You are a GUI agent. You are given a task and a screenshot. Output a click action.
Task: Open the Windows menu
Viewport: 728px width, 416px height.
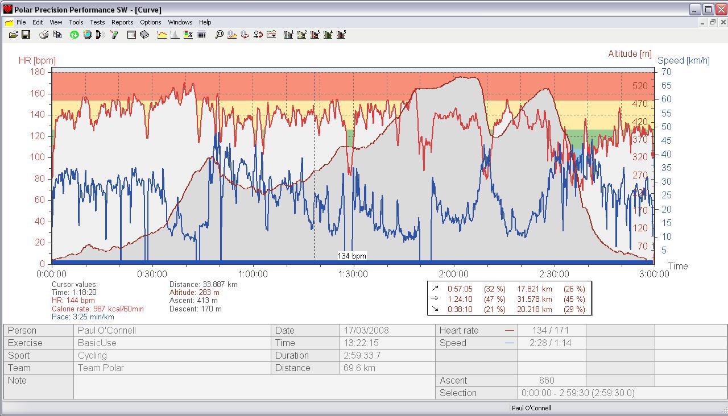coord(180,22)
